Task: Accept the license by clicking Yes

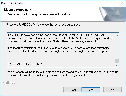Action: coord(91,90)
